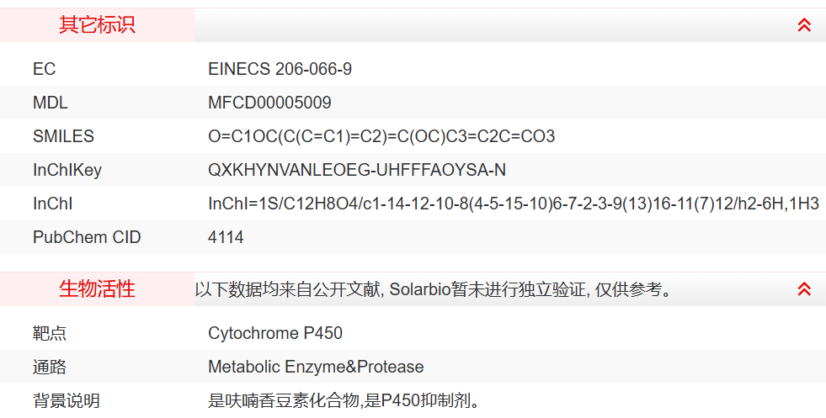The width and height of the screenshot is (826, 418).
Task: Click the Cytochrome P450 target value
Action: pos(275,333)
